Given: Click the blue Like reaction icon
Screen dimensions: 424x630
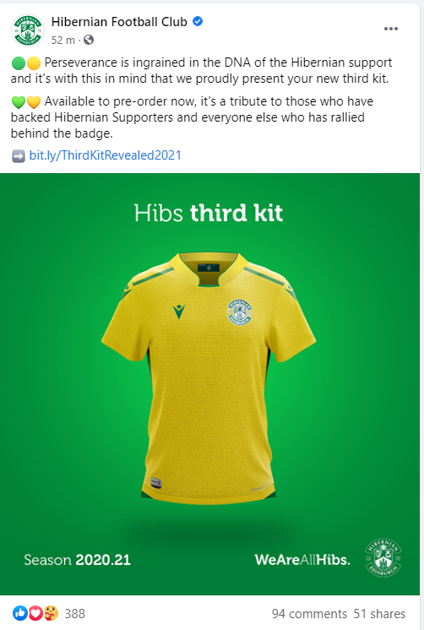Looking at the screenshot, I should [19, 613].
